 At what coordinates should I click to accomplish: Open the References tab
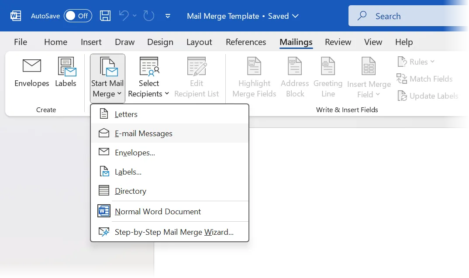(x=246, y=42)
